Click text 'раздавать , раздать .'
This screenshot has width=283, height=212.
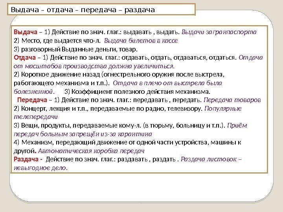148,159
